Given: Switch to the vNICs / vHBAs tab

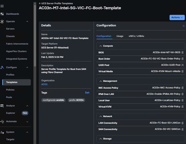Looking at the screenshot, I should 136,36.
